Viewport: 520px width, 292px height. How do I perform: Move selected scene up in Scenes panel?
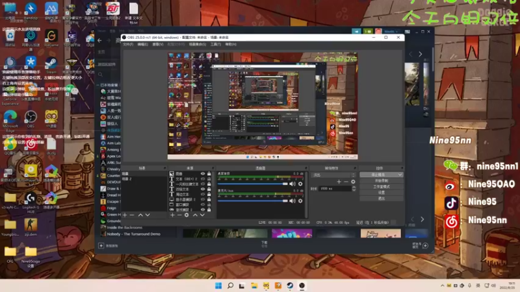(x=140, y=215)
